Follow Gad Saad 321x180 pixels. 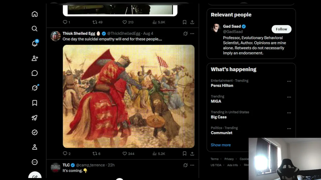click(281, 29)
